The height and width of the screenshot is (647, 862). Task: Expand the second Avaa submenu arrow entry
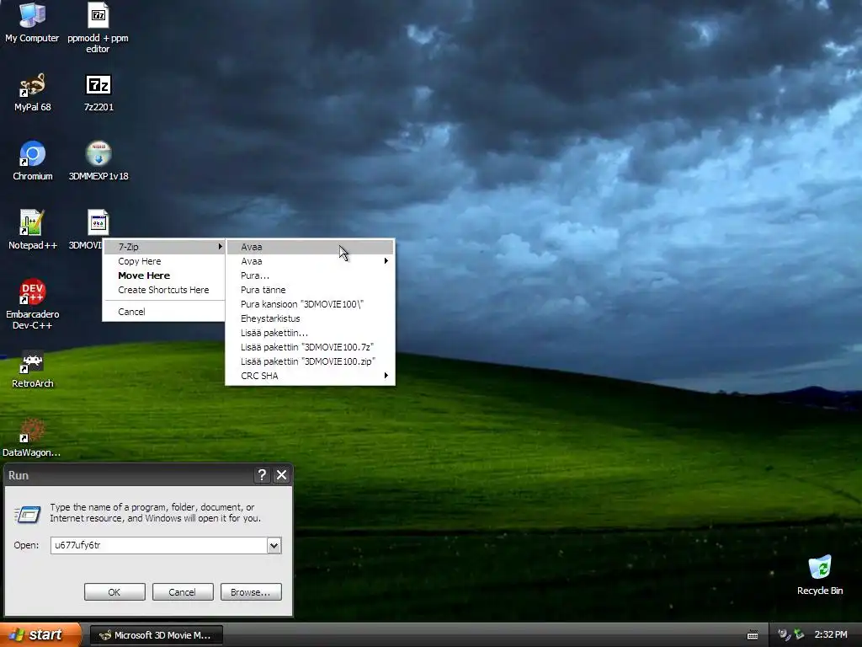pos(310,261)
